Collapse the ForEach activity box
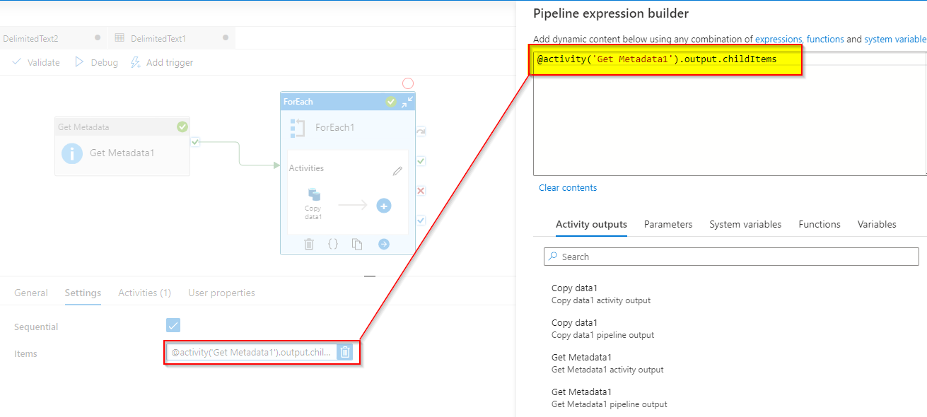This screenshot has height=417, width=927. (x=407, y=102)
